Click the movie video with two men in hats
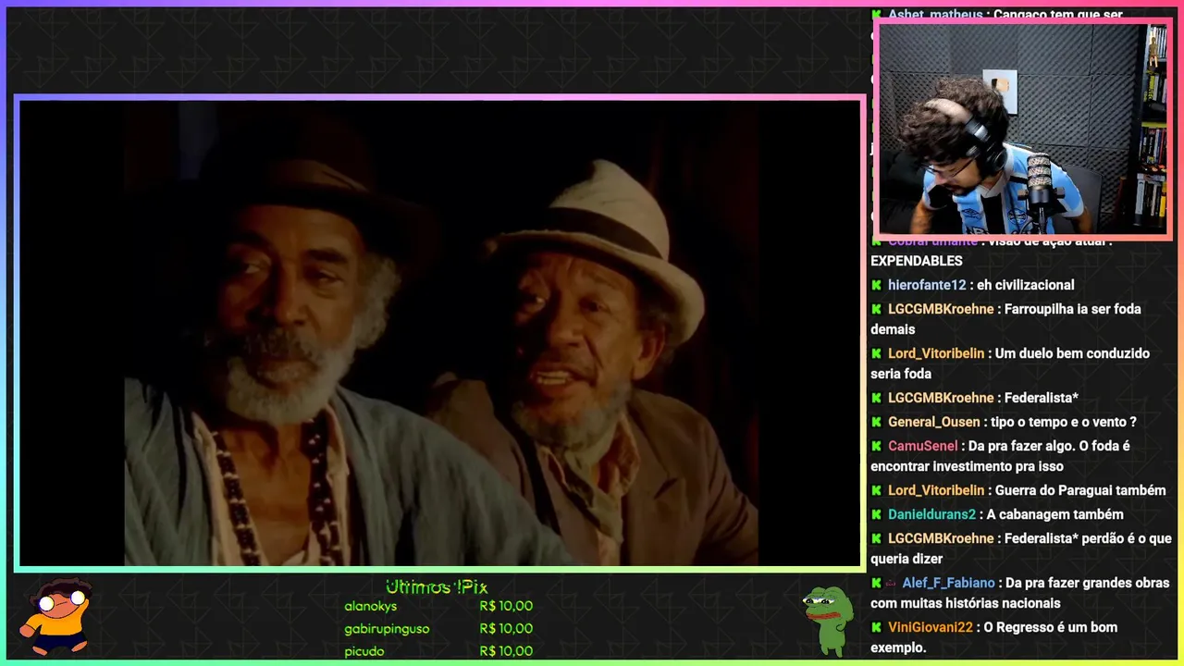Viewport: 1184px width, 666px height. (x=440, y=333)
